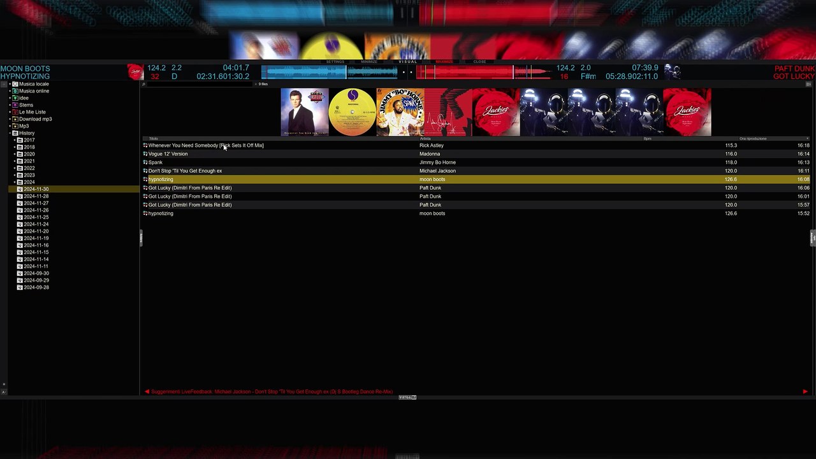Screen dimensions: 816x459
Task: Click the VirtualDJ logo at bottom center
Action: (407, 397)
